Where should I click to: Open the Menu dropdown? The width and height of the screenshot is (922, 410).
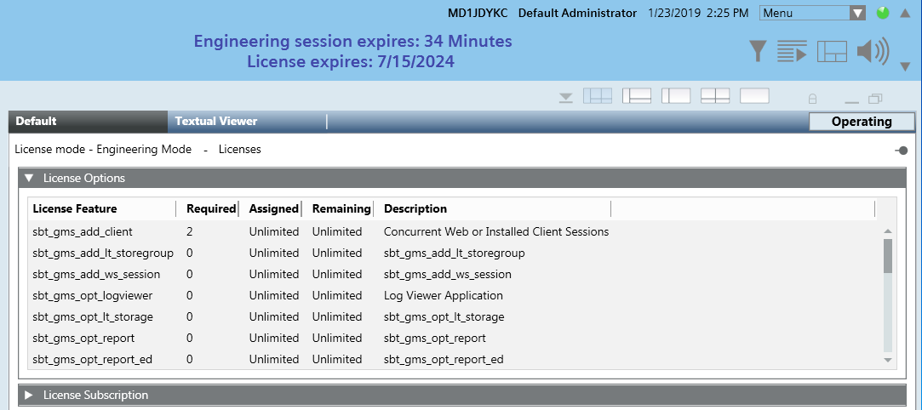813,13
